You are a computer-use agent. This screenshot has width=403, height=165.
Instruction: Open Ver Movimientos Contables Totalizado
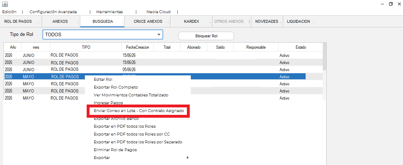[131, 95]
